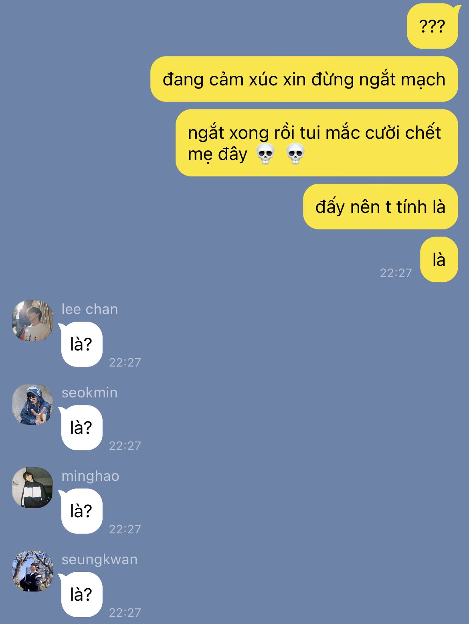The height and width of the screenshot is (624, 469).
Task: Tap the lee chan sender name
Action: pyautogui.click(x=90, y=309)
